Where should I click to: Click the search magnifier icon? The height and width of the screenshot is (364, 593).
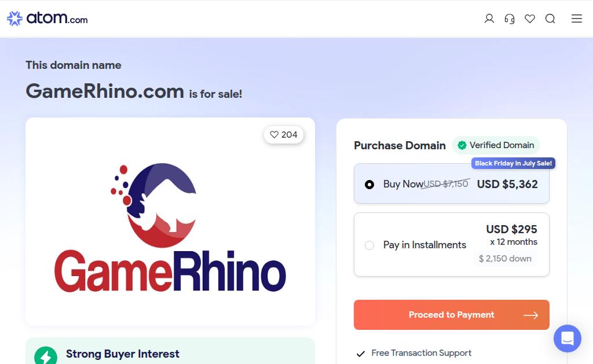[550, 19]
